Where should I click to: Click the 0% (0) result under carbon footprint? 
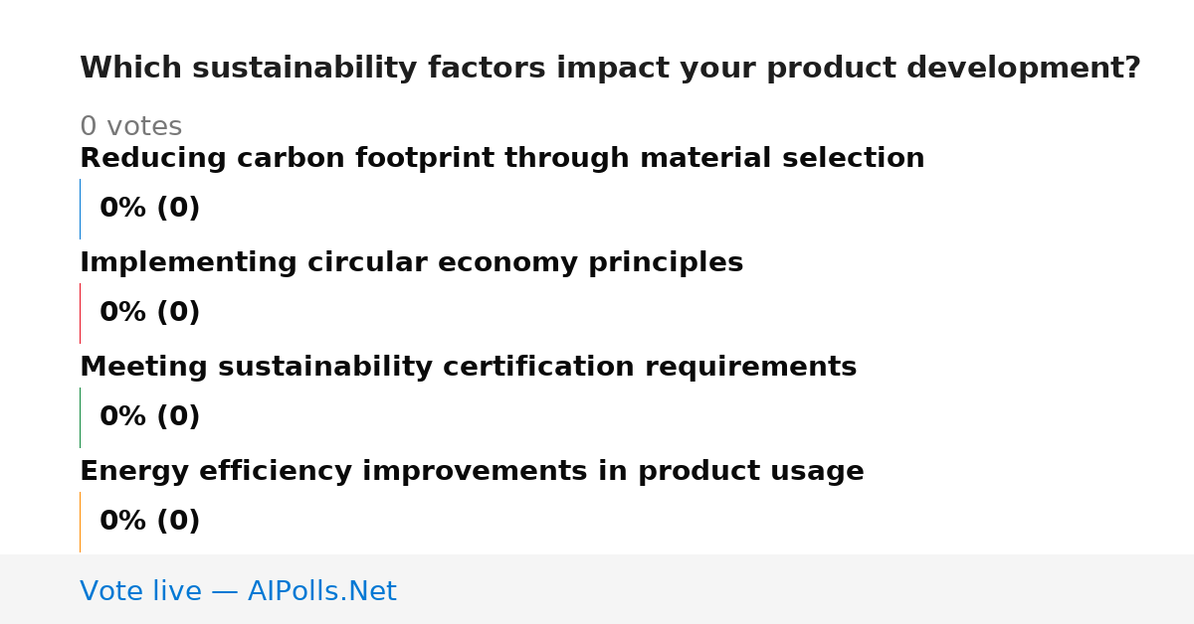pyautogui.click(x=150, y=209)
